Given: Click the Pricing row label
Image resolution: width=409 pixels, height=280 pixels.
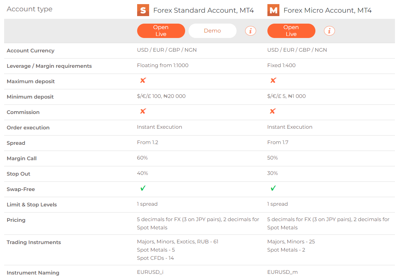Looking at the screenshot, I should coord(16,220).
